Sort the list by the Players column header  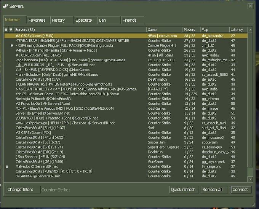coord(191,30)
